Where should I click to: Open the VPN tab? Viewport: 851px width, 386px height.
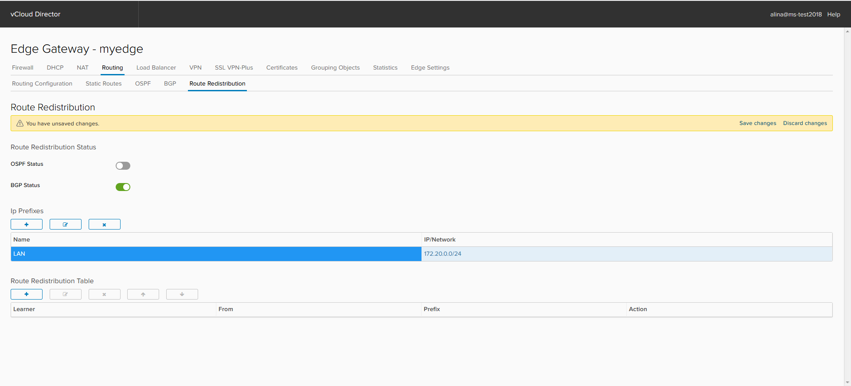195,68
